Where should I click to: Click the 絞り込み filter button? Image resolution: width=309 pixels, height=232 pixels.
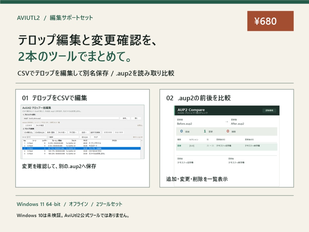click(85, 137)
